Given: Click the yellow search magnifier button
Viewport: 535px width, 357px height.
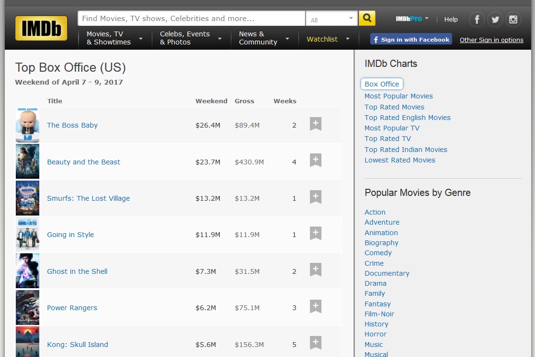Looking at the screenshot, I should pos(367,18).
